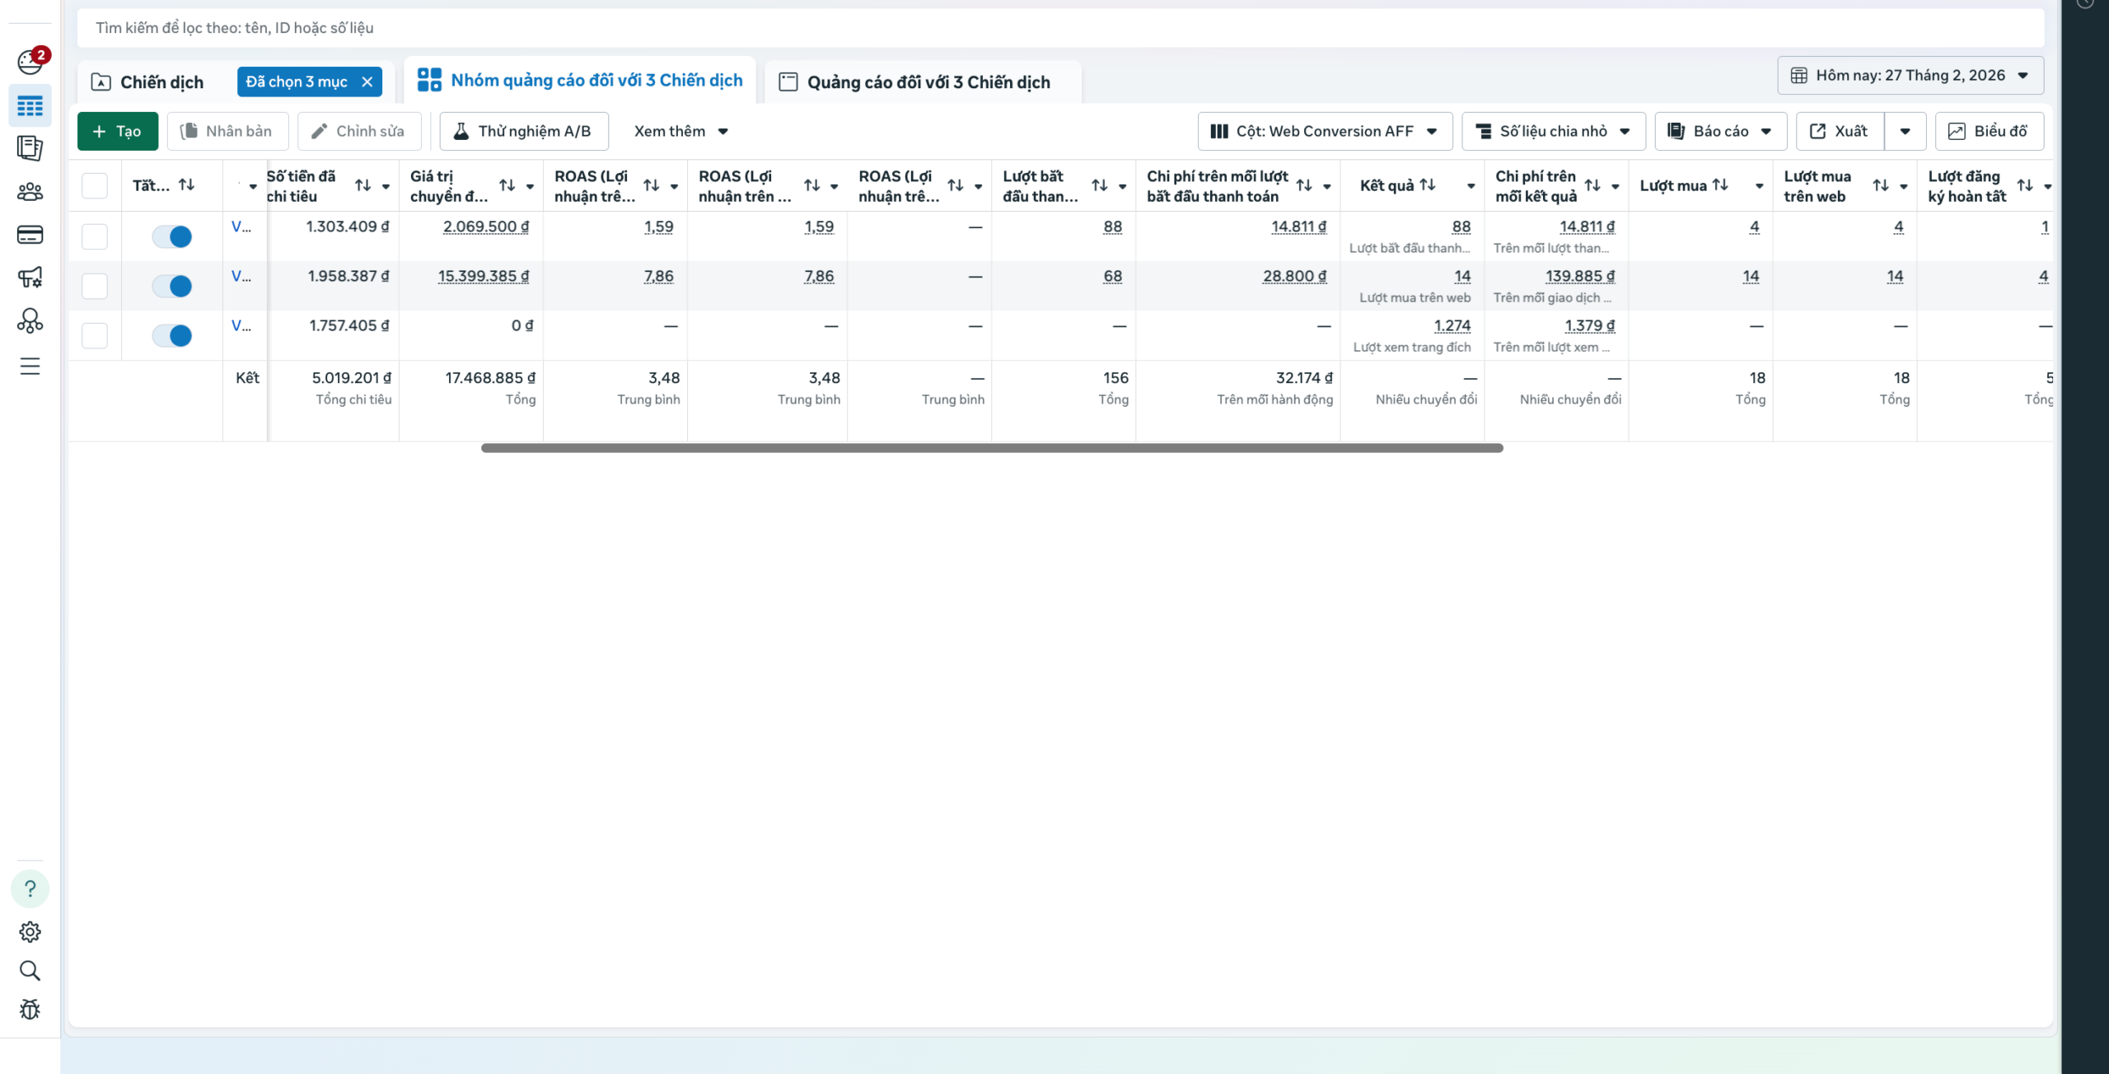Click the green Tạo button
The height and width of the screenshot is (1074, 2109).
point(117,131)
